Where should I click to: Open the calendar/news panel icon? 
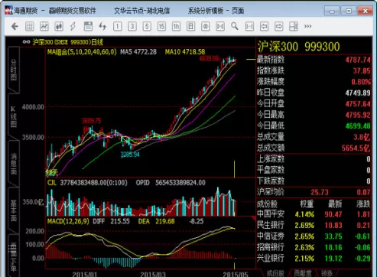88,26
